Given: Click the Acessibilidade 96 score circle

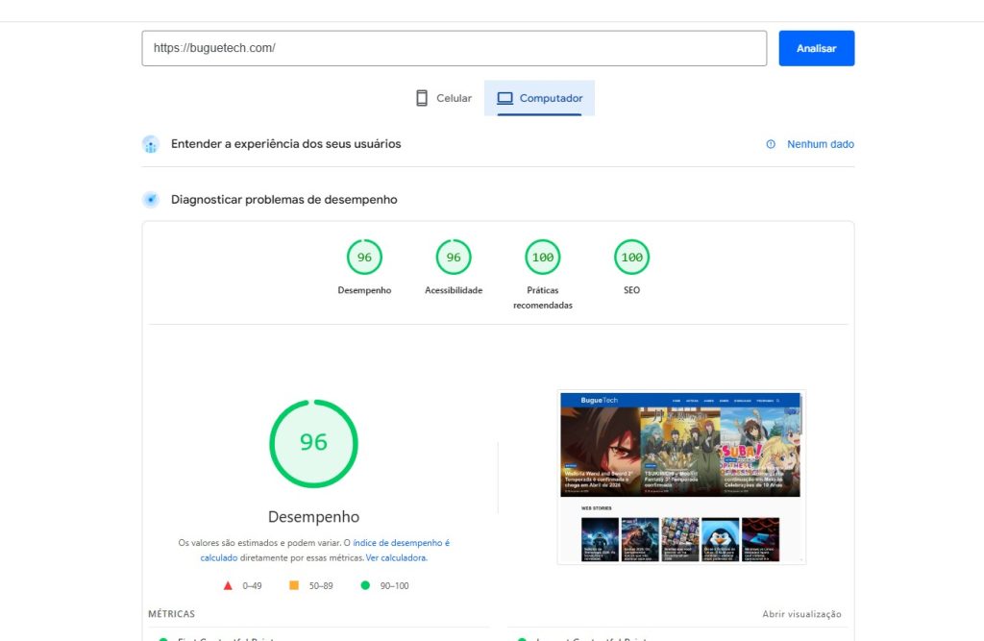Looking at the screenshot, I should tap(453, 257).
